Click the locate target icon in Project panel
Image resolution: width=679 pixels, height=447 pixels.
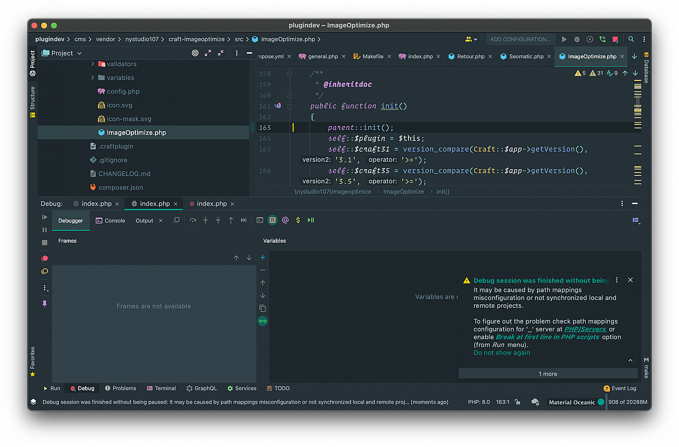pos(195,53)
